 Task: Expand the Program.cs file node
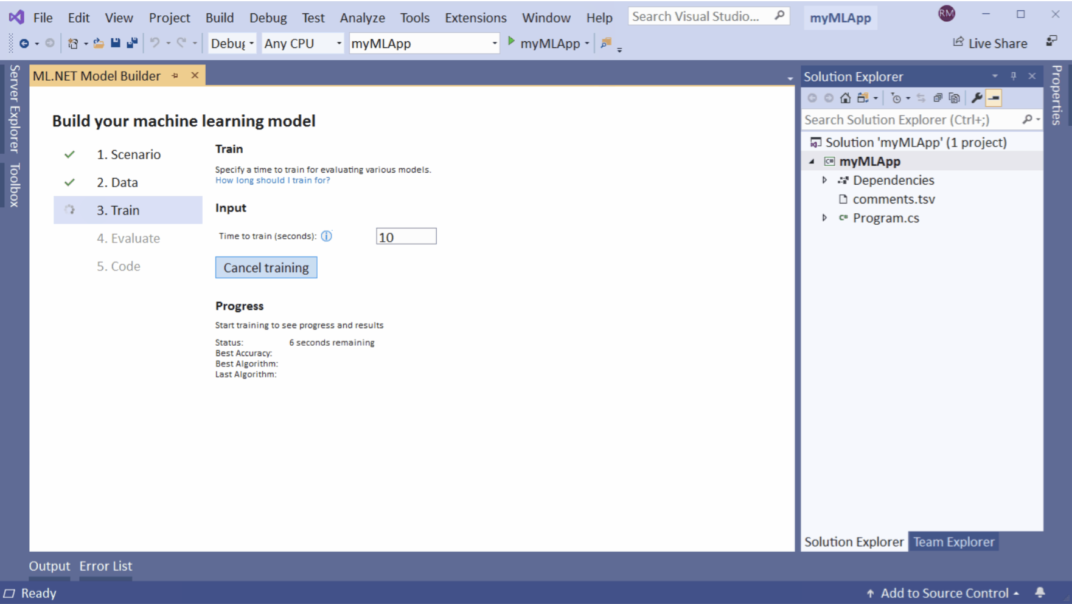tap(825, 218)
